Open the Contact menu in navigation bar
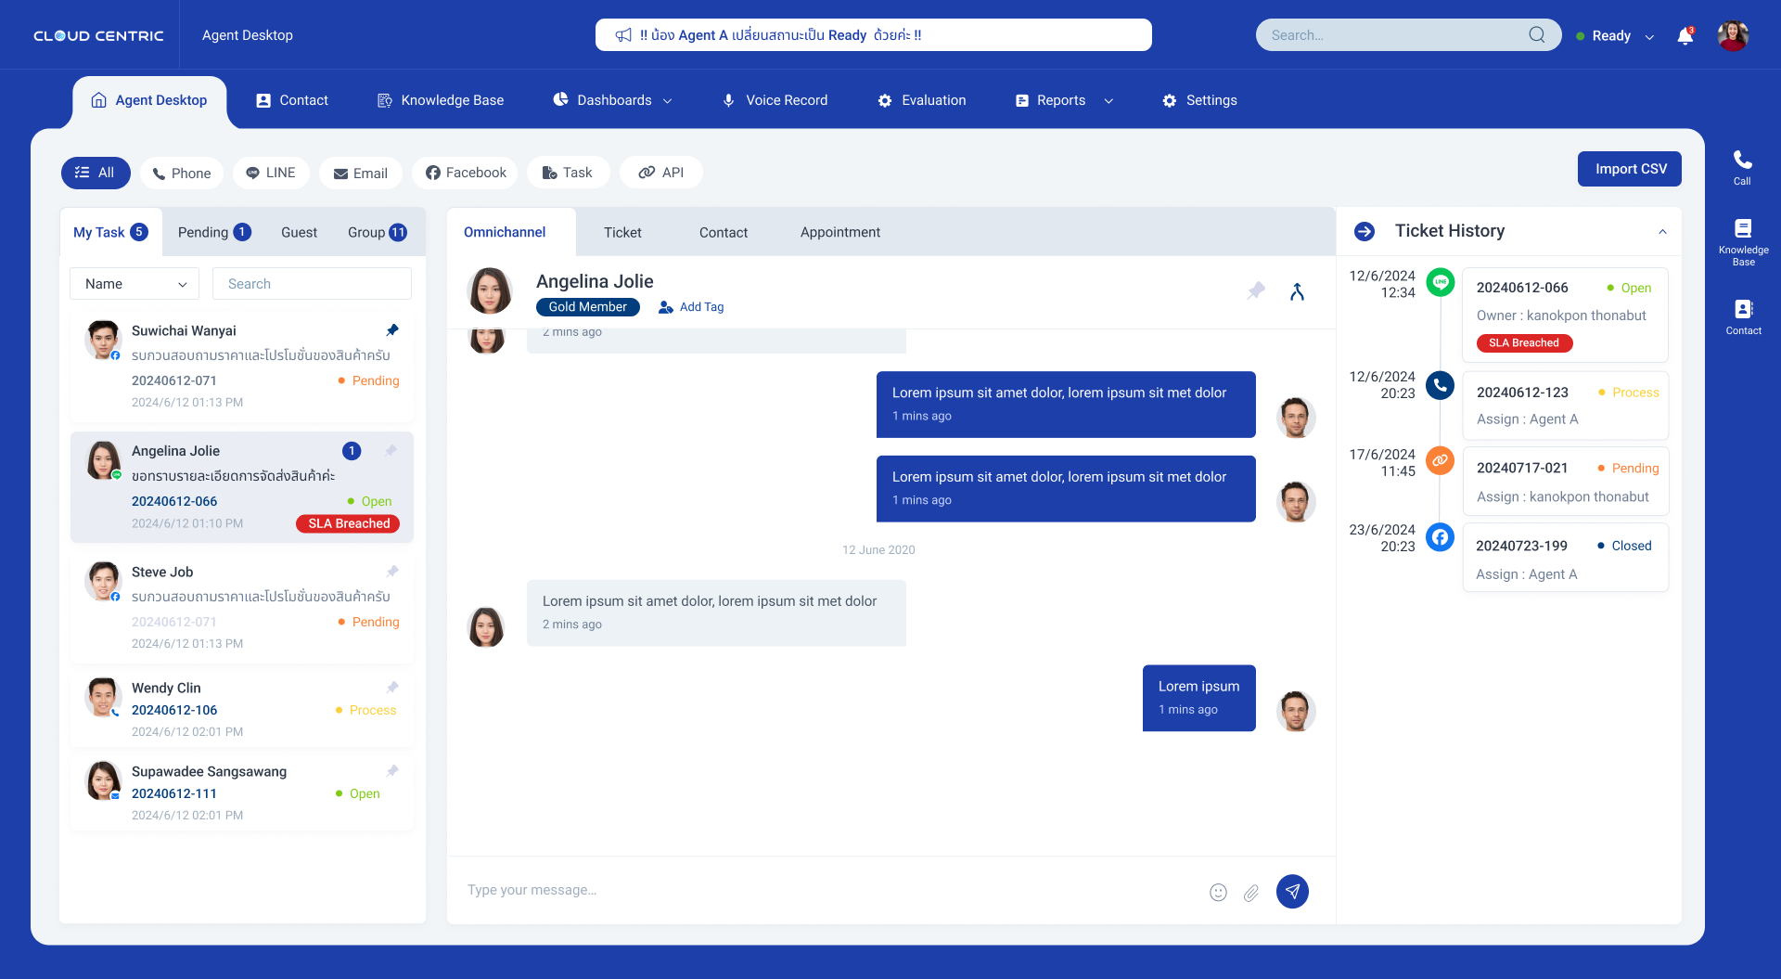 click(x=292, y=100)
